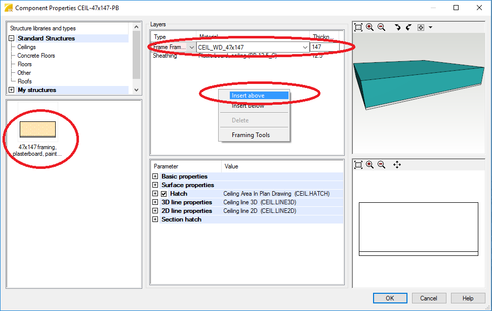
Task: Choose Insert above from context menu
Action: tap(259, 96)
